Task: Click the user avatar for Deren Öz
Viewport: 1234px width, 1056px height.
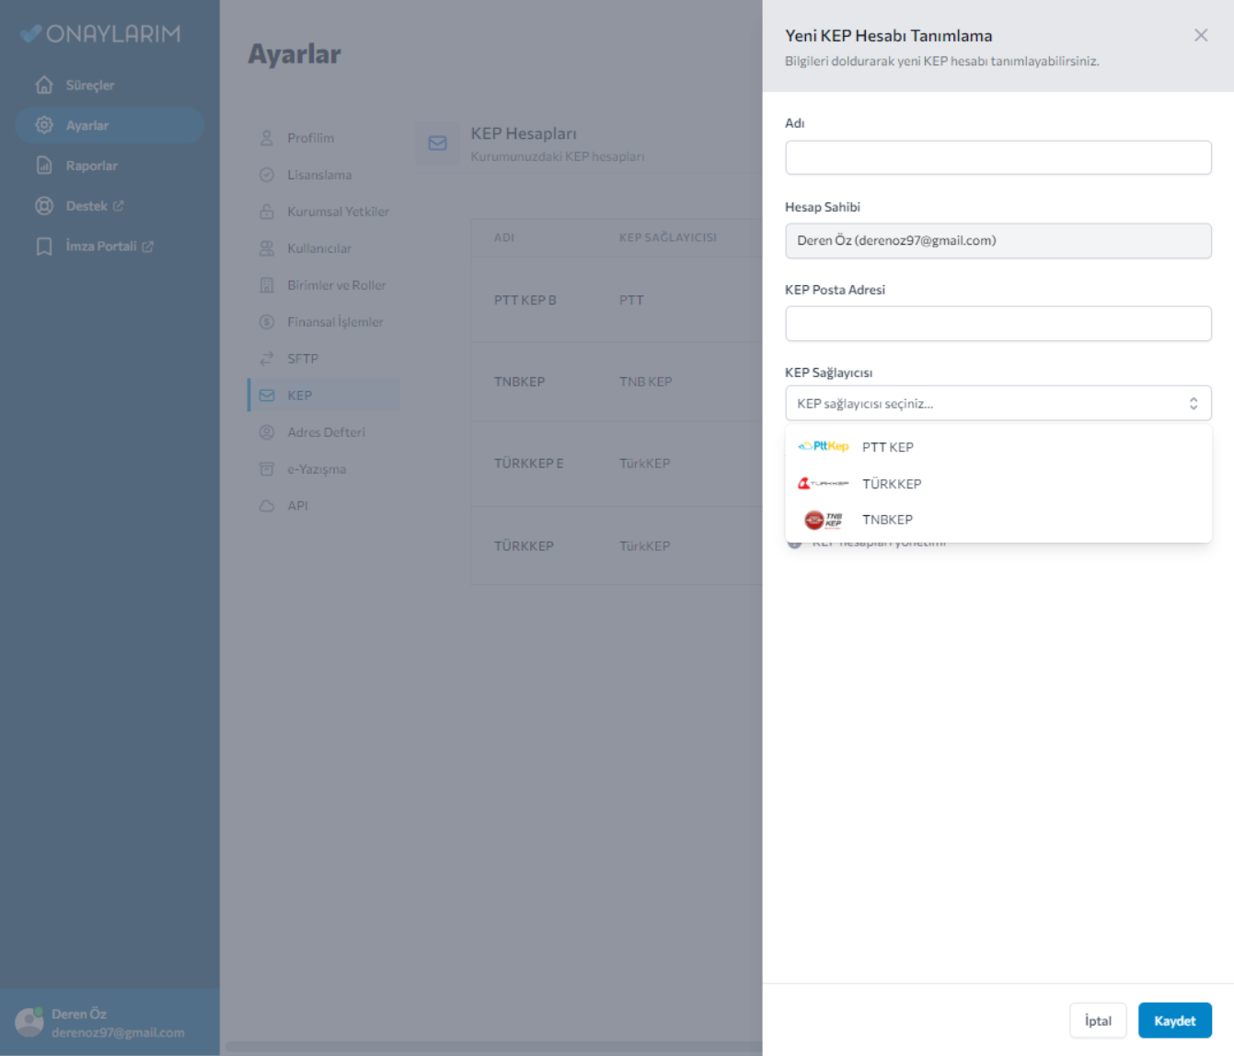Action: point(29,1022)
